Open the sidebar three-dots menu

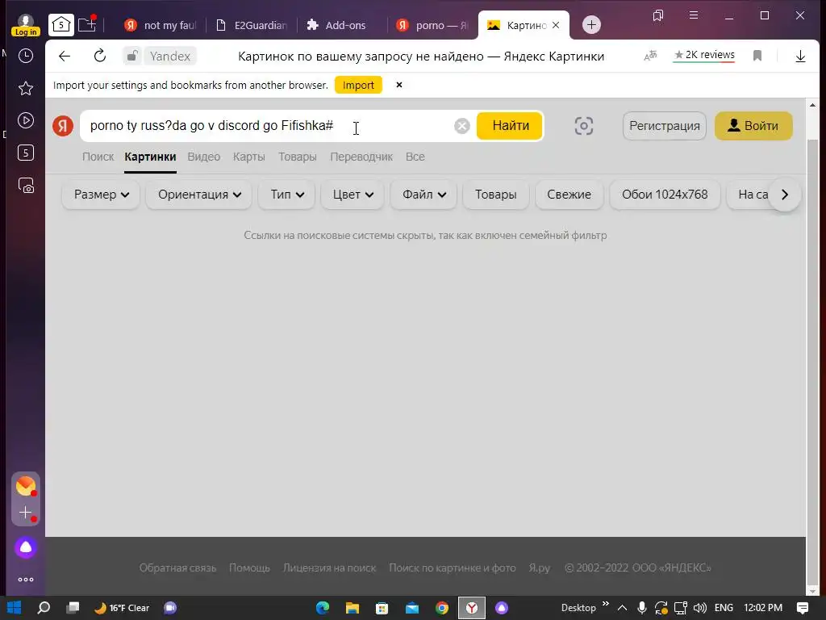25,580
